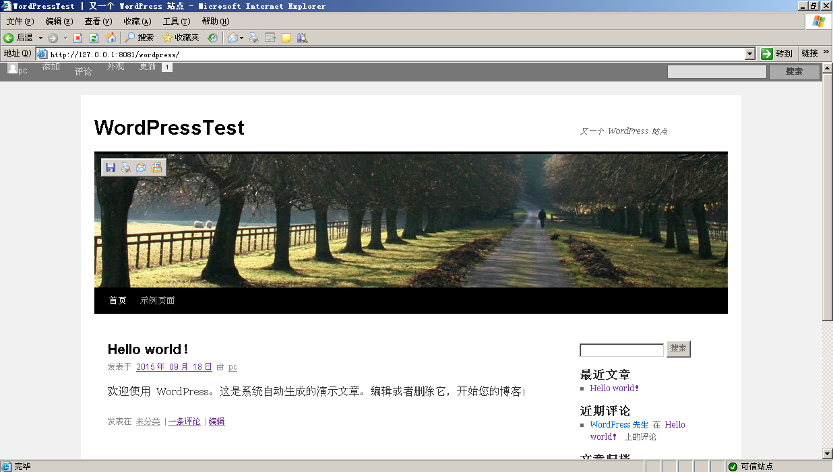This screenshot has height=472, width=833.
Task: Click the page icon in address bar
Action: 42,54
